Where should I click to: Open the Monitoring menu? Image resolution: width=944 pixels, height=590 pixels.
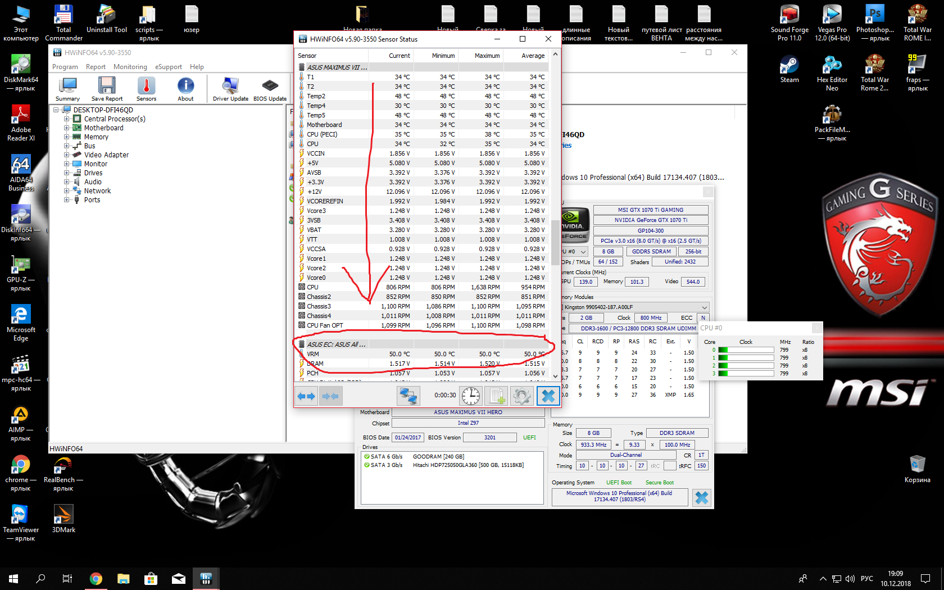pyautogui.click(x=130, y=67)
